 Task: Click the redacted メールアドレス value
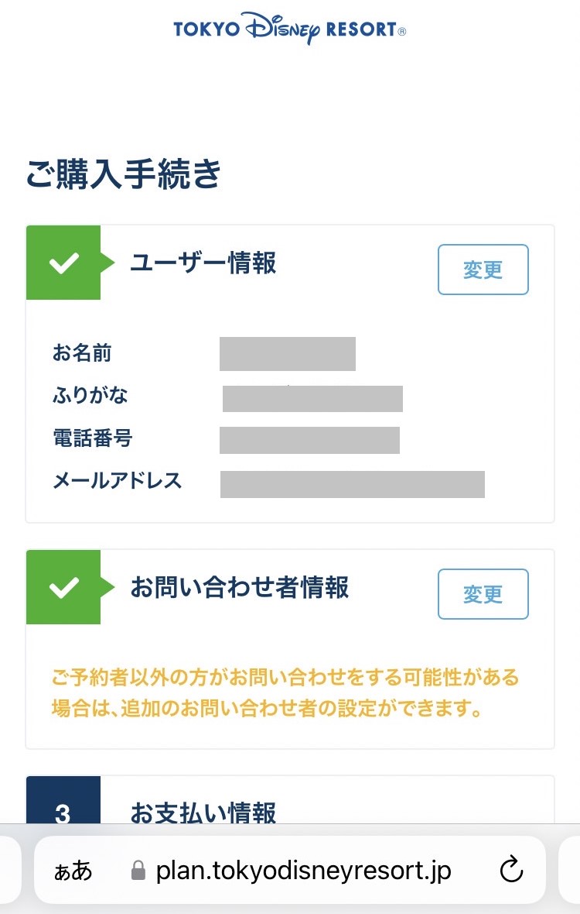[352, 483]
